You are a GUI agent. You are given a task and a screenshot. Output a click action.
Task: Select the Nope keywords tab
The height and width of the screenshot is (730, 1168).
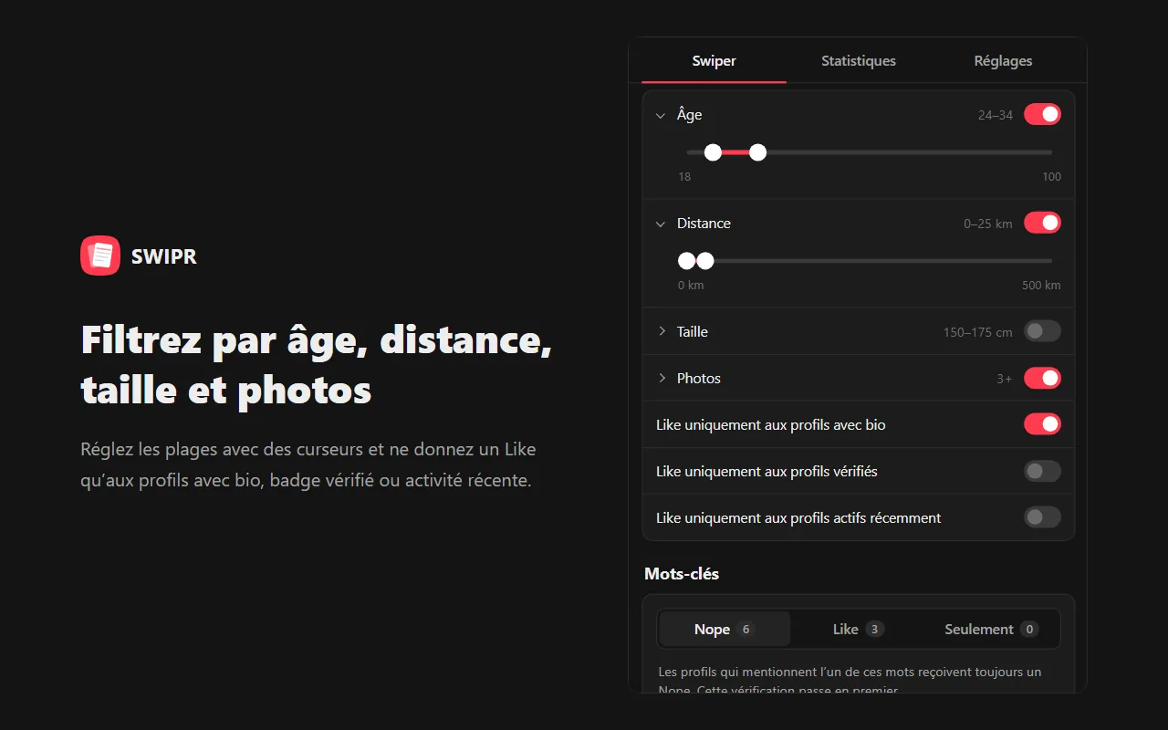click(x=725, y=629)
